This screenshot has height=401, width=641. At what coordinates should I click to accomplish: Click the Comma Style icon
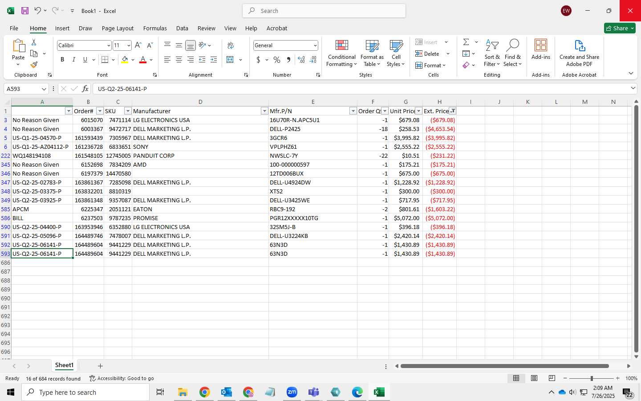tap(288, 60)
